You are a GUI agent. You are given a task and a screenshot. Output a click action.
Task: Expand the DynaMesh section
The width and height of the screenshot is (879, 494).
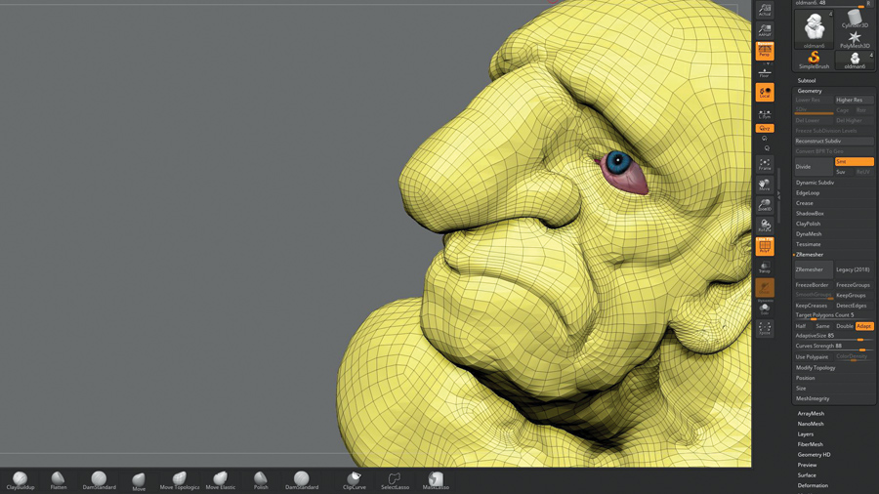point(809,234)
